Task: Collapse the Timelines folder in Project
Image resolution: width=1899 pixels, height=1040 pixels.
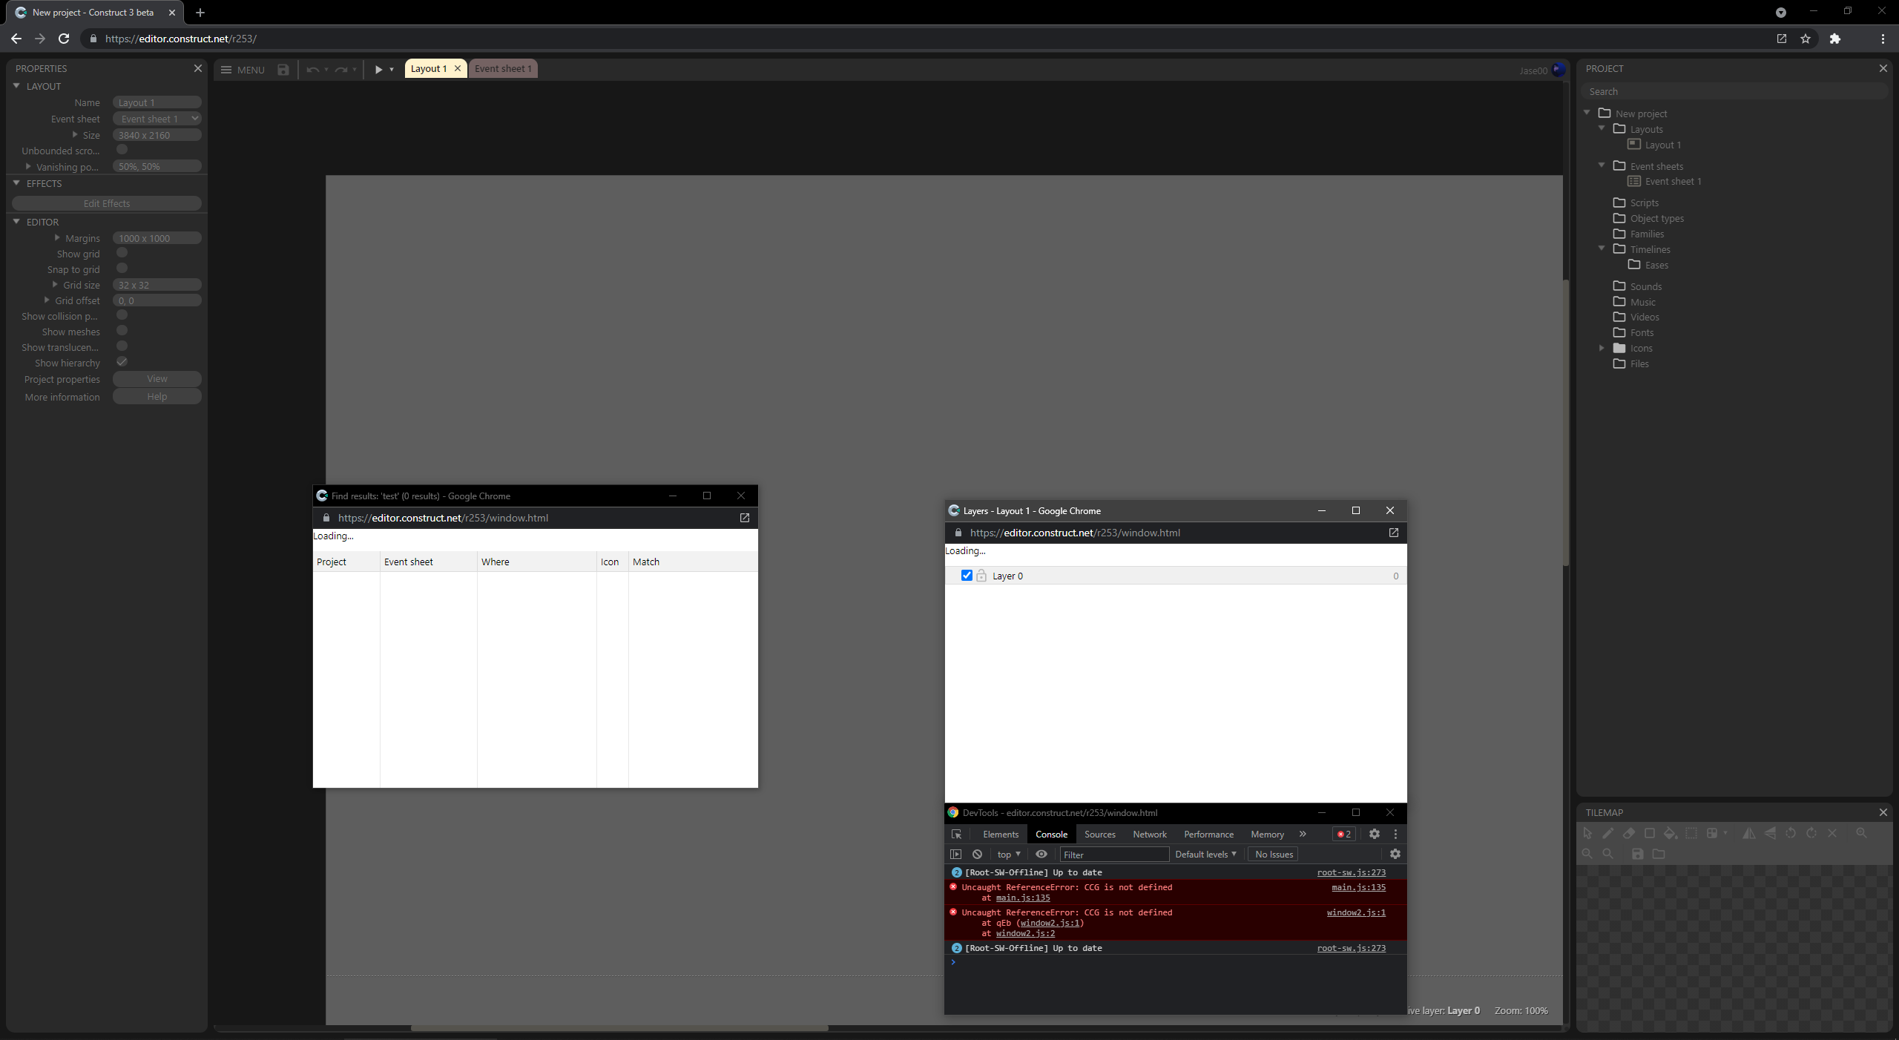Action: 1602,249
